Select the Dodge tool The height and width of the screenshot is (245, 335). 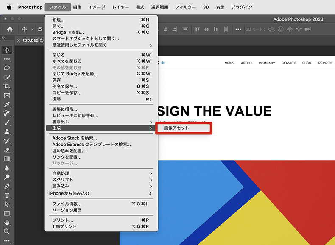[7, 177]
